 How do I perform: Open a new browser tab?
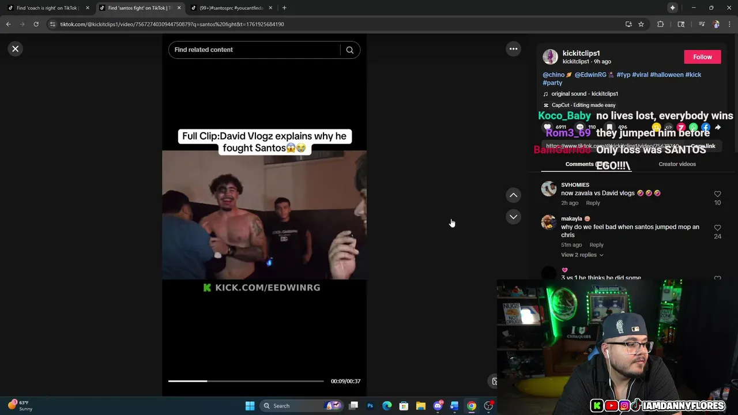(284, 8)
